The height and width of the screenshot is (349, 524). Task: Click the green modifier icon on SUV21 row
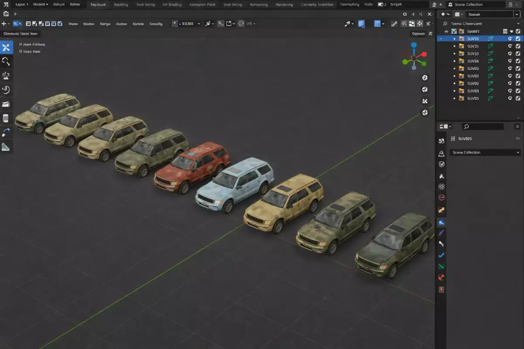click(x=490, y=46)
